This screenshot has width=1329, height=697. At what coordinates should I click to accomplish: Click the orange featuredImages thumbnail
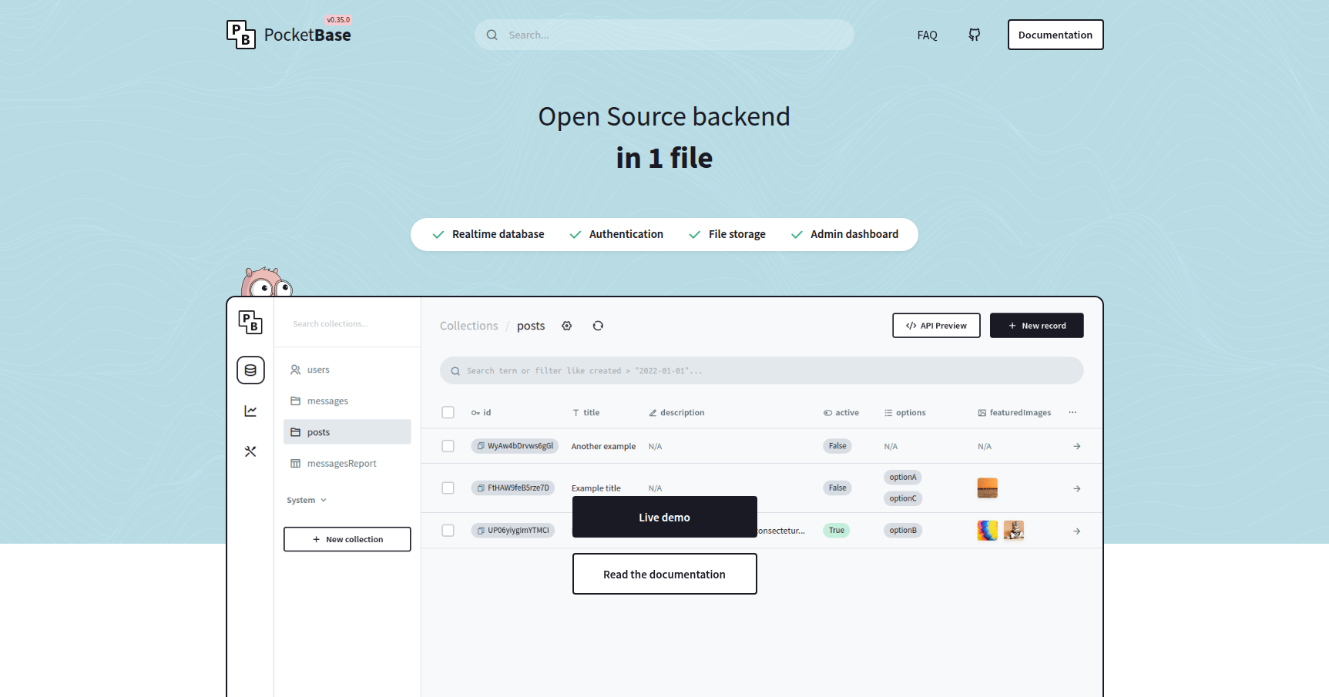(987, 488)
